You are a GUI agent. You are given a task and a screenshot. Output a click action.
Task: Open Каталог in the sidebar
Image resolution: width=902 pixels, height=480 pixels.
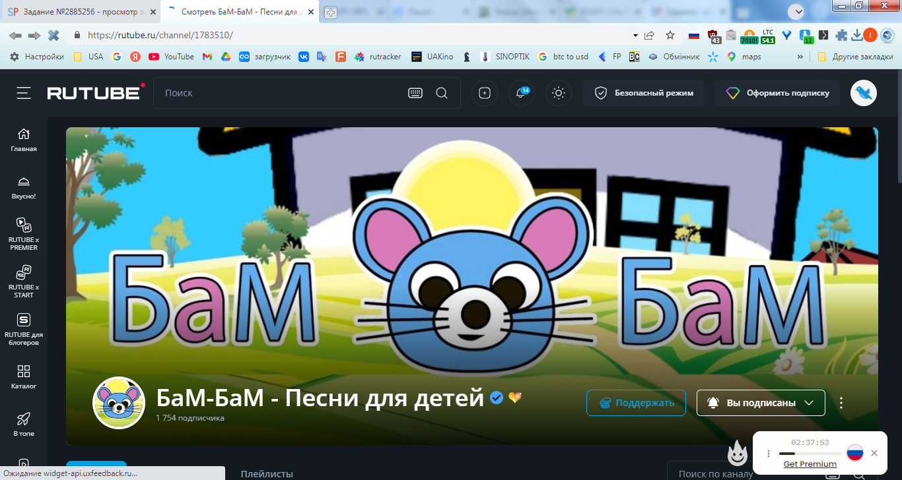[x=24, y=376]
